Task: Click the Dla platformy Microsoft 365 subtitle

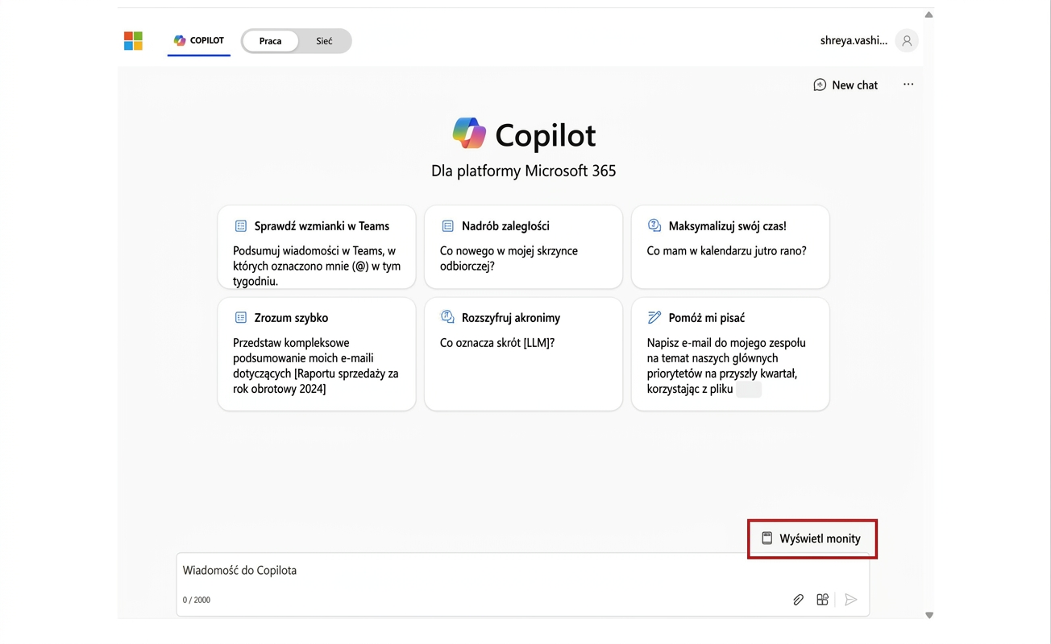Action: tap(524, 171)
